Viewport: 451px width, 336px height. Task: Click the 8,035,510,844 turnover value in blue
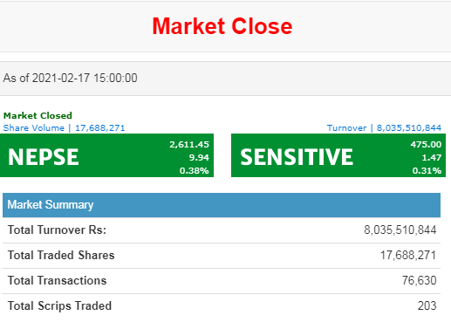[409, 128]
